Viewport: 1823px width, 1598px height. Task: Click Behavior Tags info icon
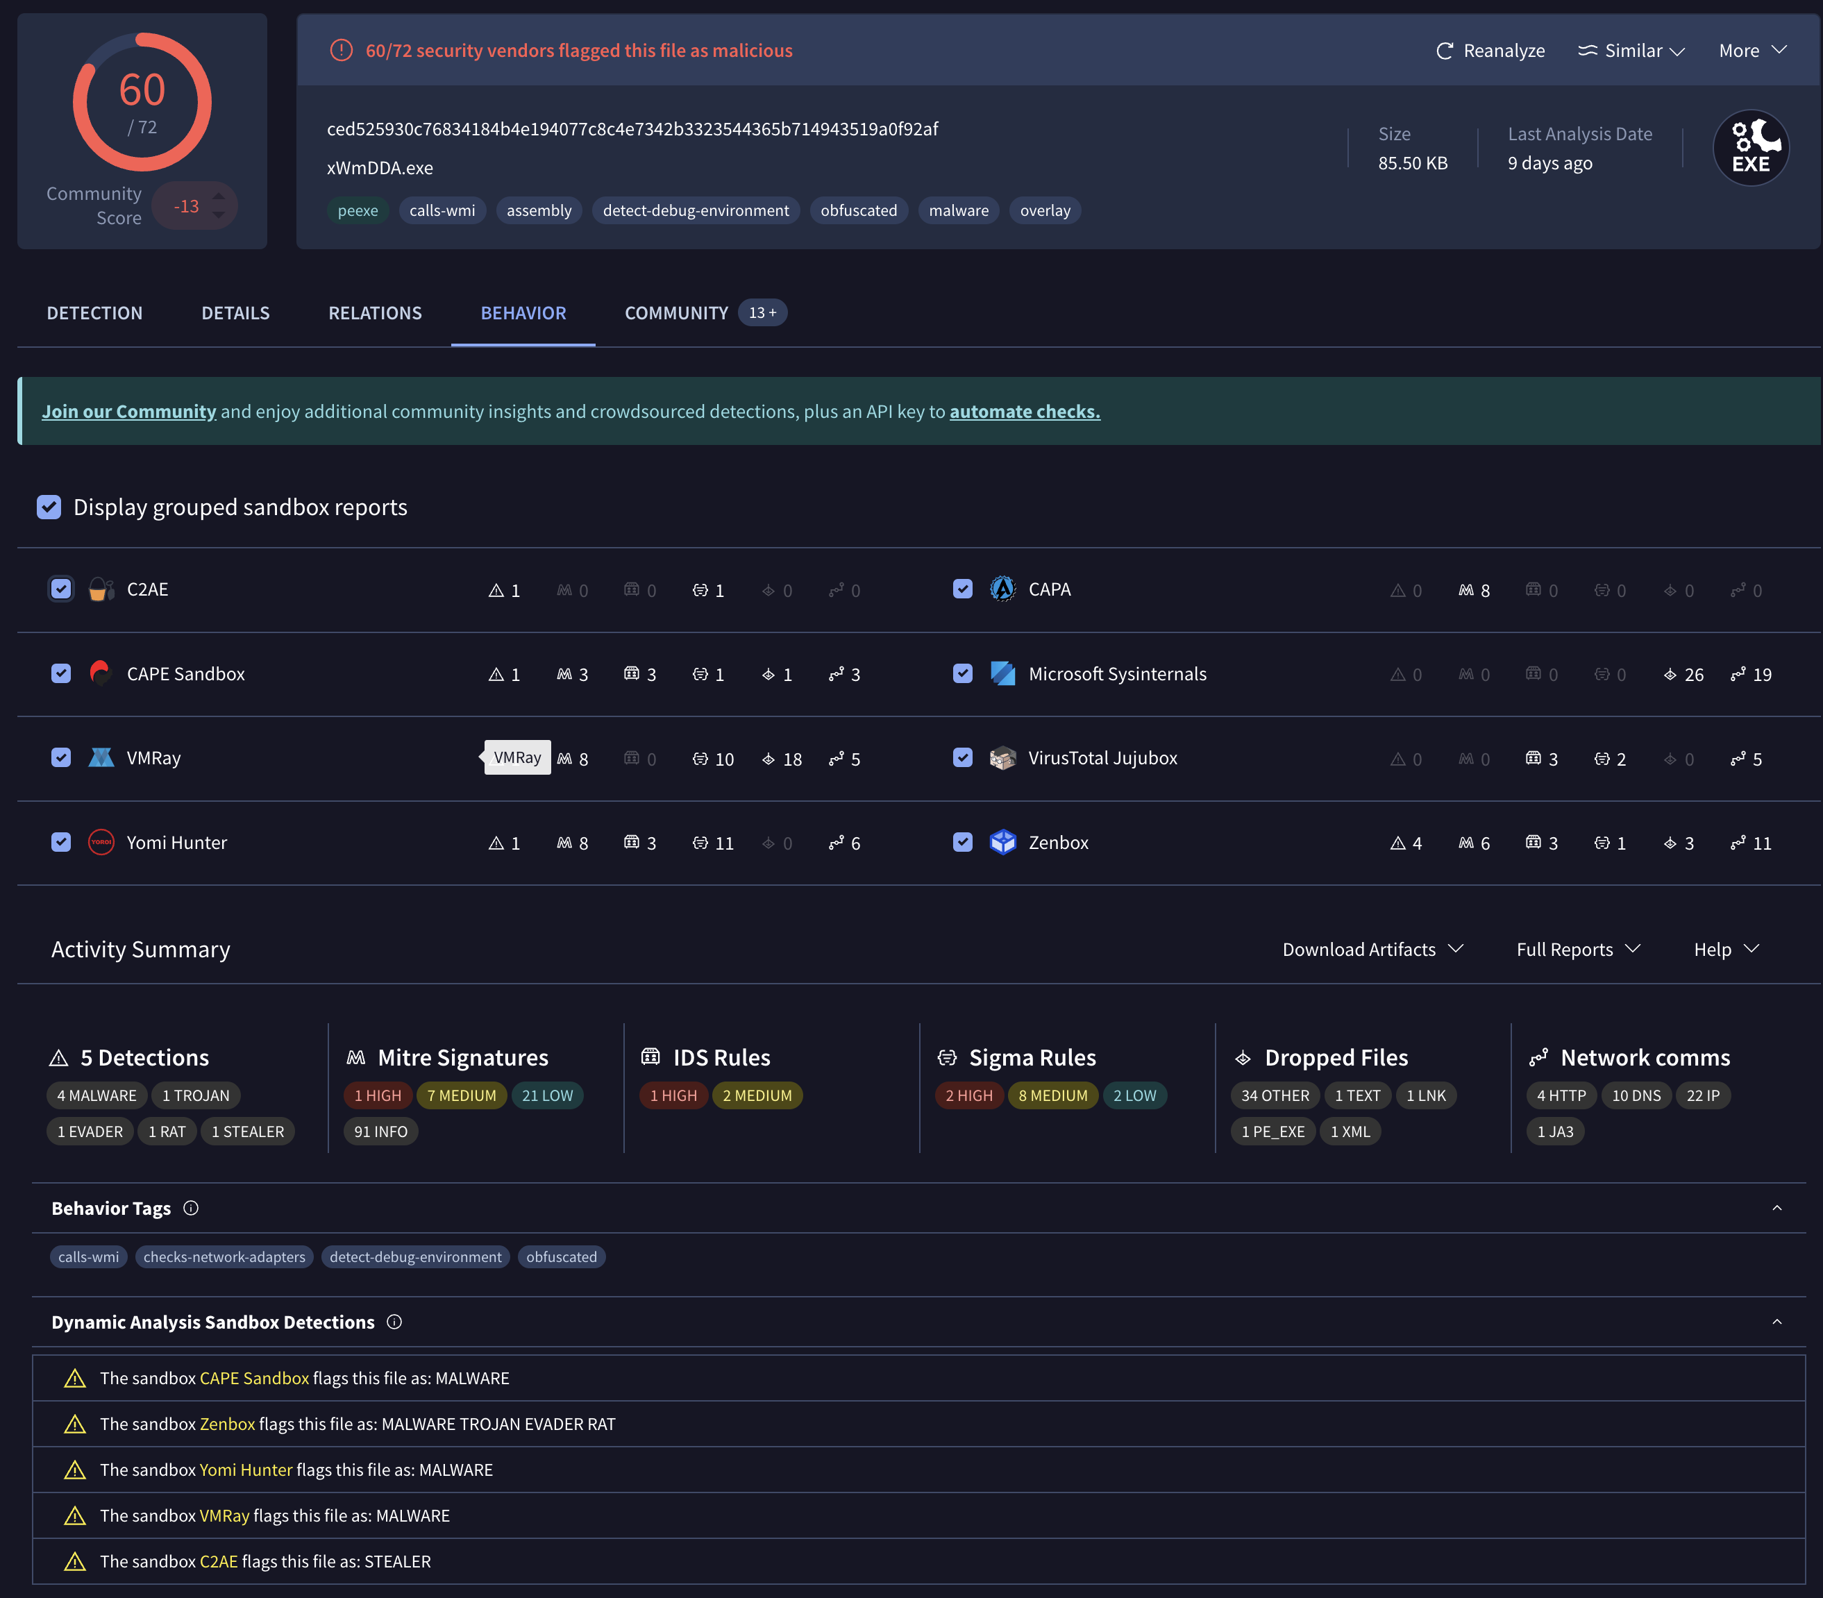(x=191, y=1207)
